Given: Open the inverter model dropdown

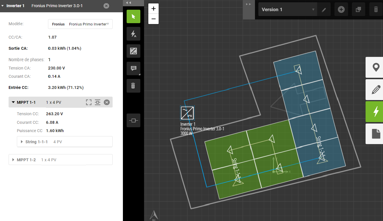Looking at the screenshot, I should (80, 24).
